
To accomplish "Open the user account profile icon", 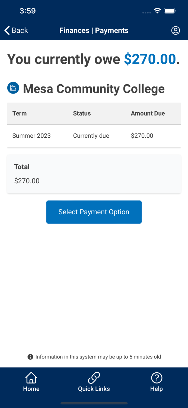I will (176, 30).
